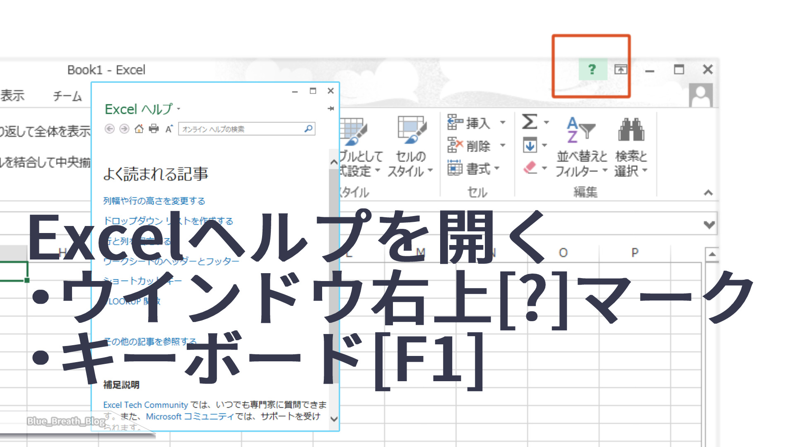This screenshot has height=447, width=795.
Task: Open Cell Styles (セルのスタイル) gallery
Action: tap(410, 147)
